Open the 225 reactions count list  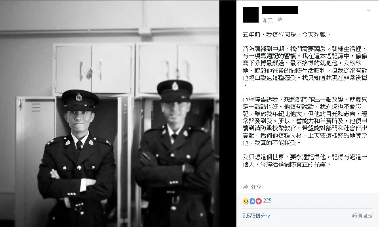click(267, 200)
